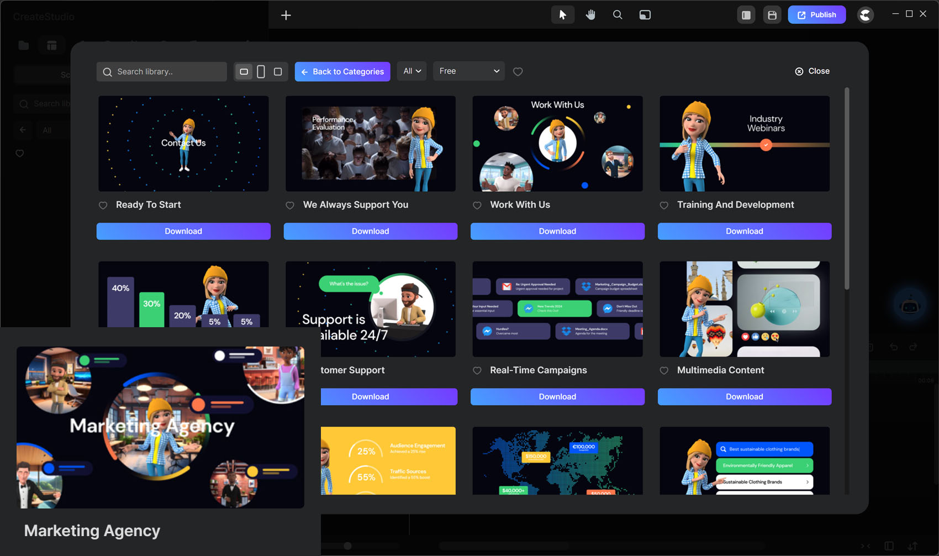Click the zoom magnifier tool
The image size is (939, 556).
[x=618, y=15]
